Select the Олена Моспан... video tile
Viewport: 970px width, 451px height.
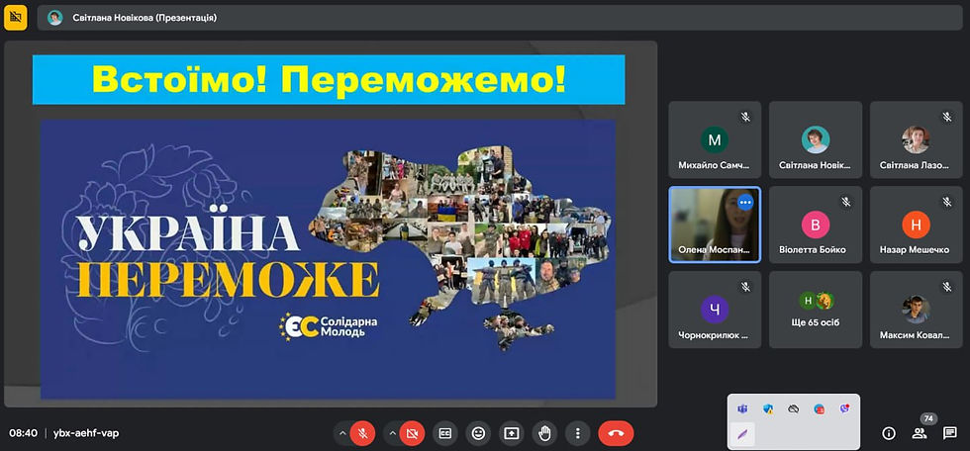[x=715, y=225]
